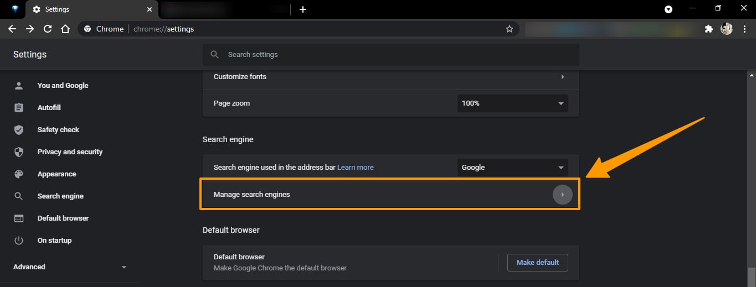Open the Google search engine dropdown

(512, 167)
